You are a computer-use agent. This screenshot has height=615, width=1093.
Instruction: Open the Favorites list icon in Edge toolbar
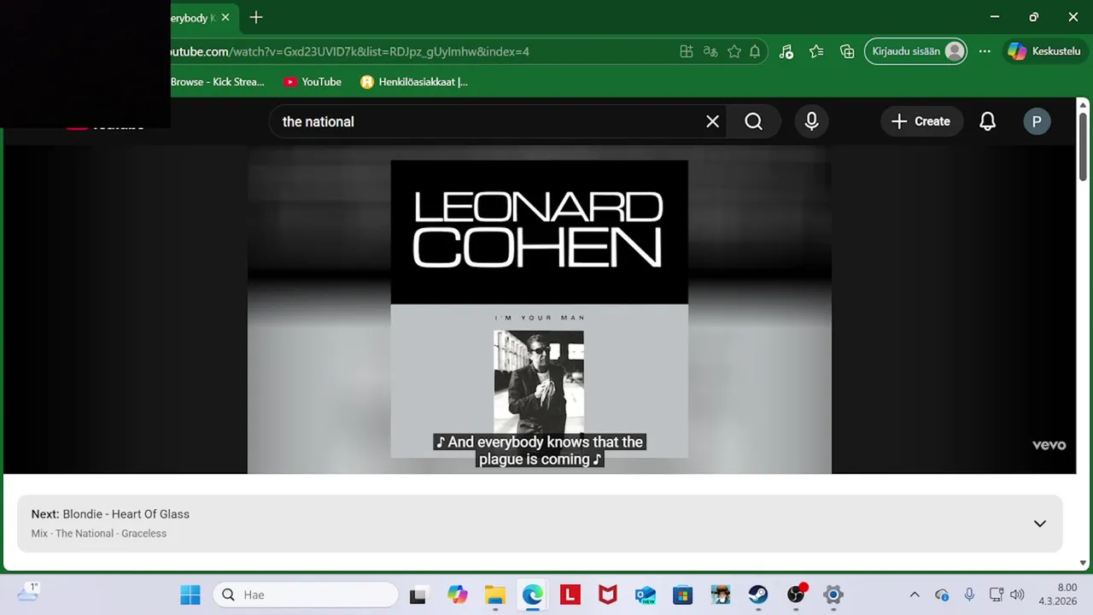tap(816, 51)
